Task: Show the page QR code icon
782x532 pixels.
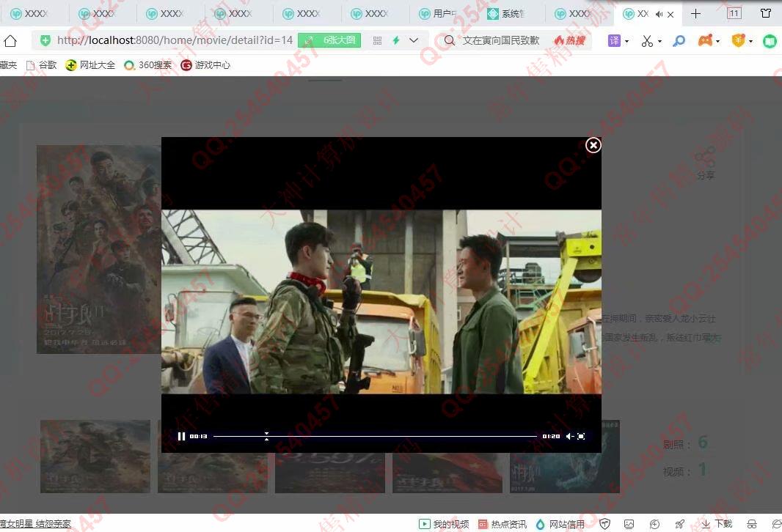Action: (378, 41)
